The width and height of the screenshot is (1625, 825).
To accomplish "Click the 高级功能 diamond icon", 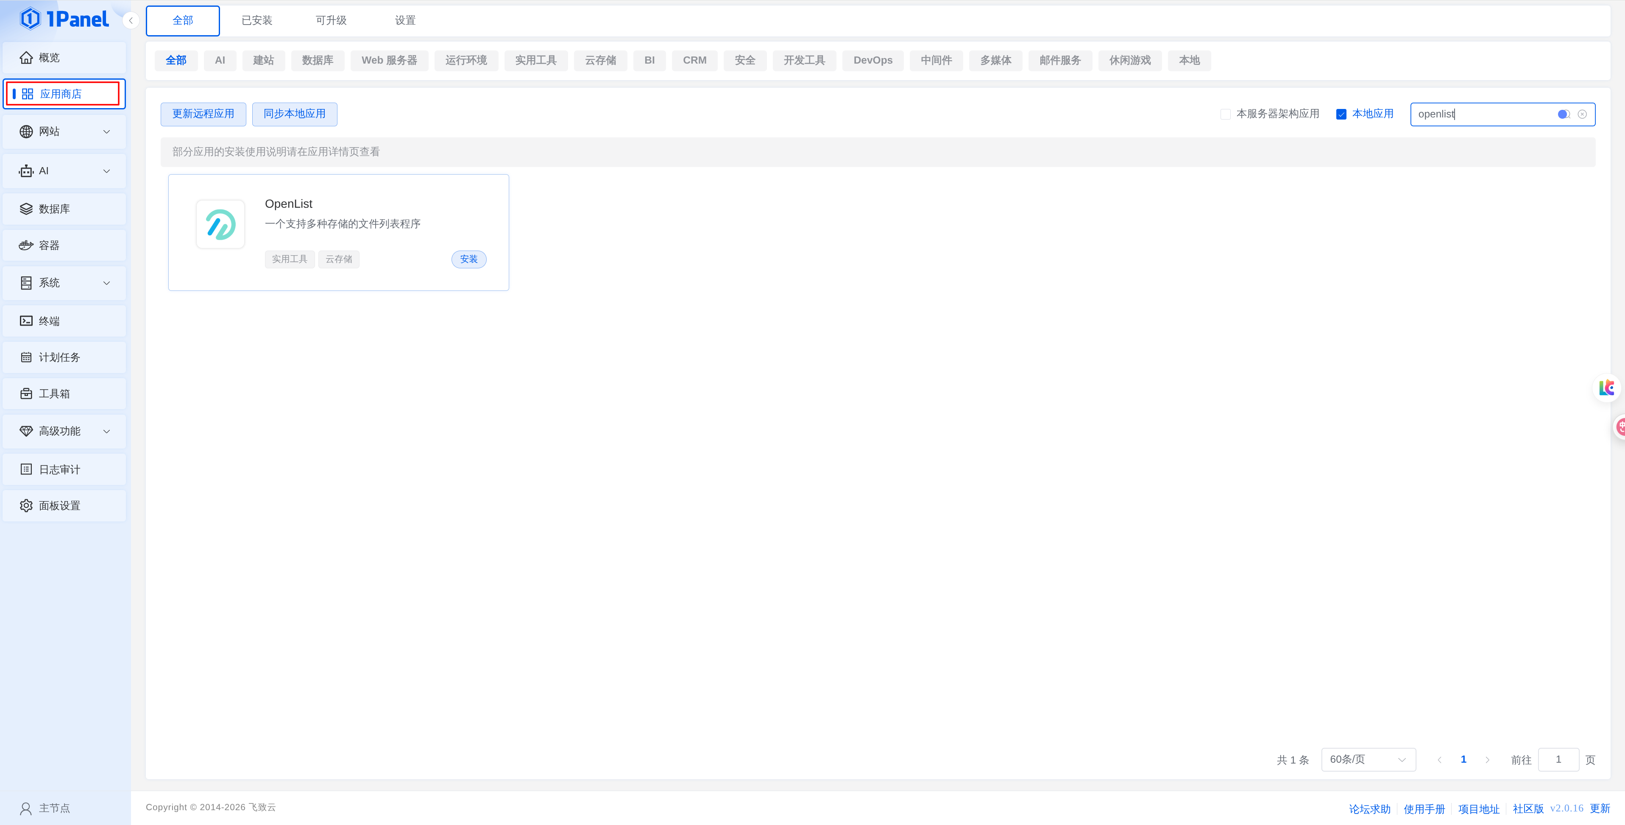I will click(26, 431).
